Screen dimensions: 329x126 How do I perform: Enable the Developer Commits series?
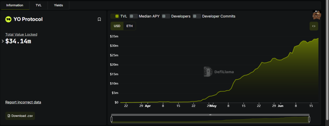click(x=214, y=16)
